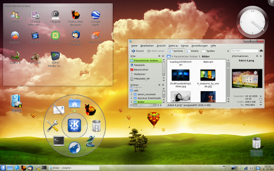Undock the Ordner panel with its float button
Viewport: 274px width, 171px height.
point(159,85)
